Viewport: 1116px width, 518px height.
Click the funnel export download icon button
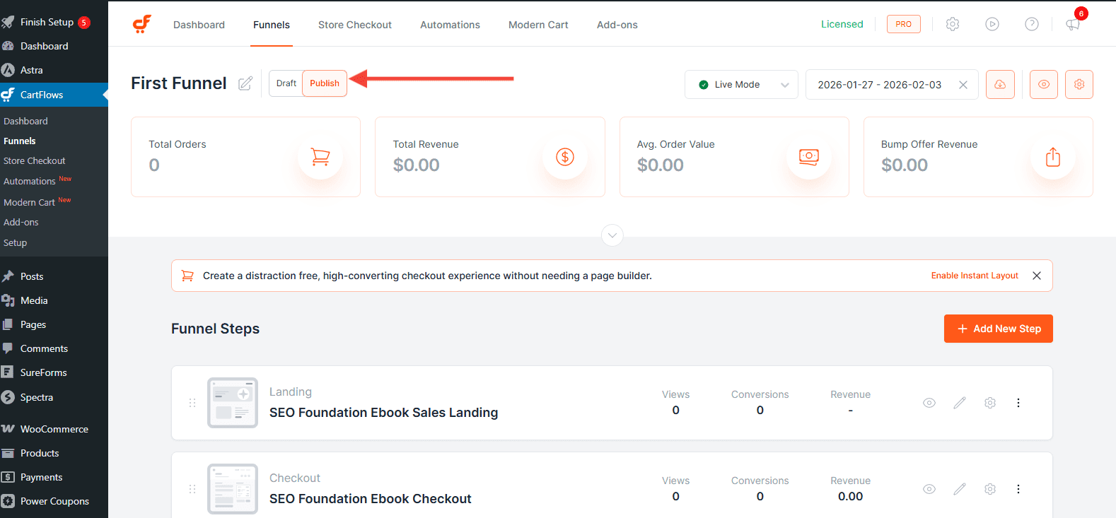[1000, 84]
